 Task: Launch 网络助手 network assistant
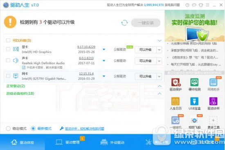[214, 84]
